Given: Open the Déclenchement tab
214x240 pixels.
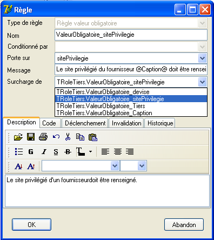Looking at the screenshot, I should pyautogui.click(x=85, y=123).
